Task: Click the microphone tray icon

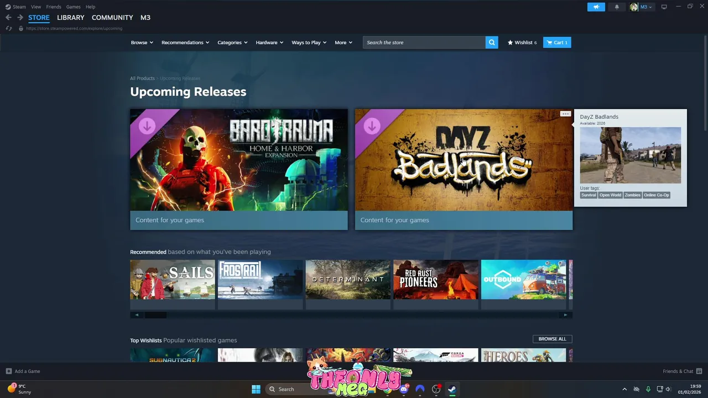Action: point(648,389)
